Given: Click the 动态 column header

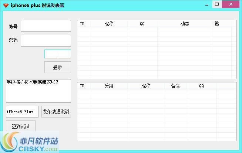Looking at the screenshot, I should tap(185, 24).
